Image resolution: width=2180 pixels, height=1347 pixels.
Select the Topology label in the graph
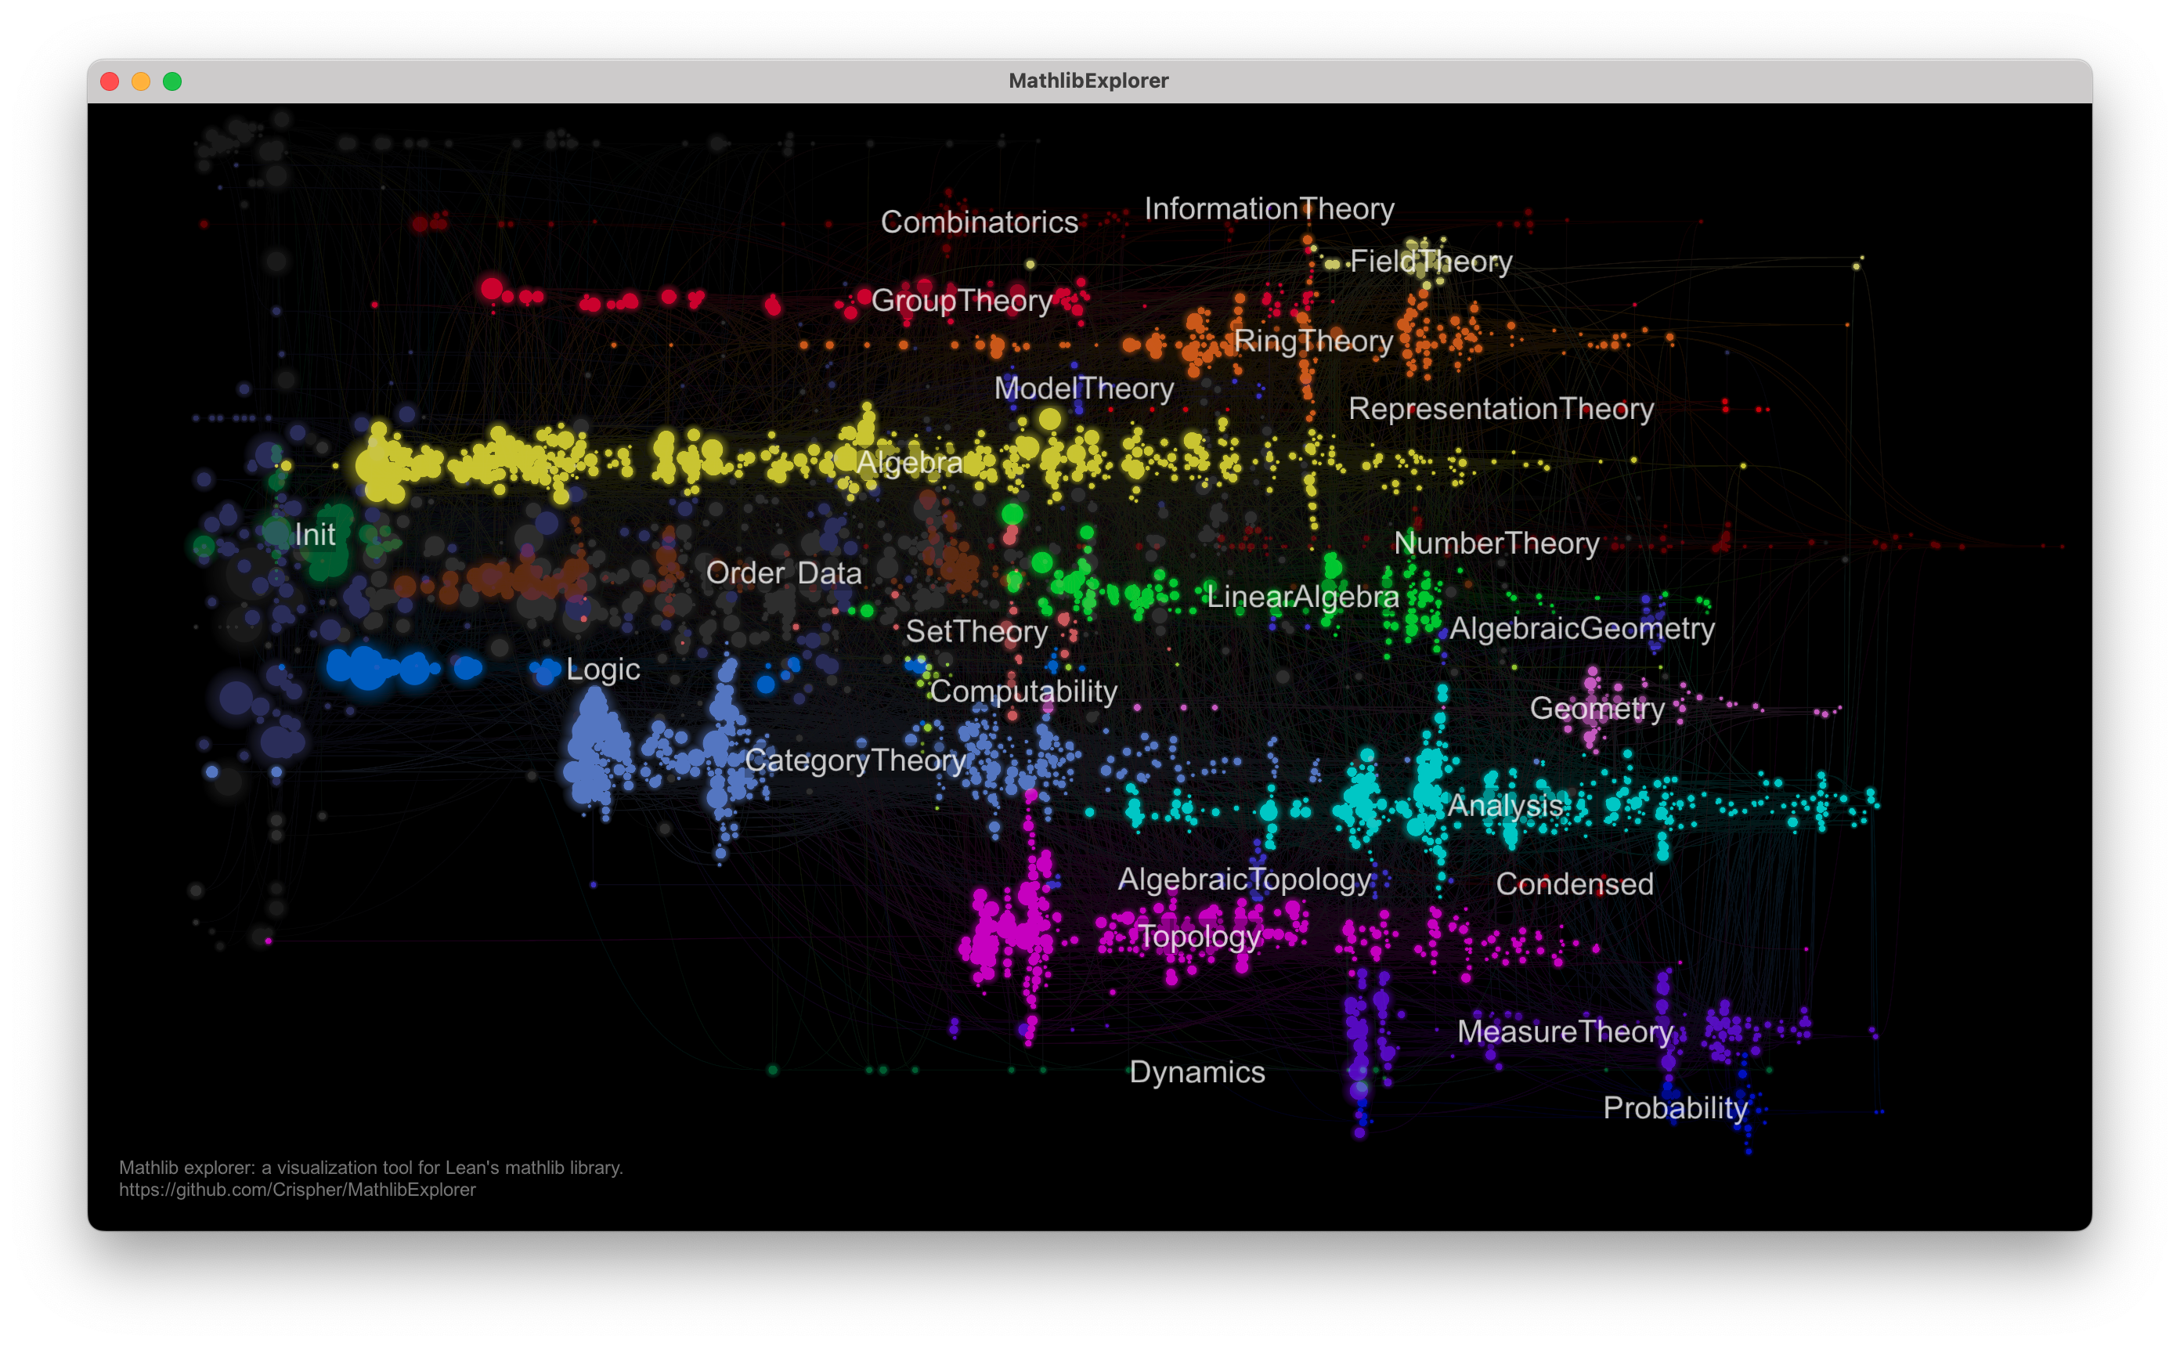(x=1199, y=937)
